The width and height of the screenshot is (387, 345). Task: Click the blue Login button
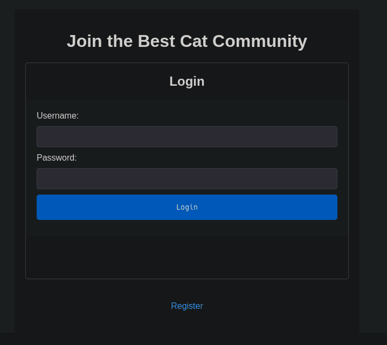coord(187,207)
